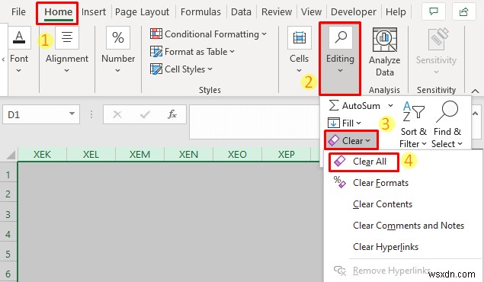
Task: Switch to the Page Layout tab
Action: pyautogui.click(x=142, y=11)
